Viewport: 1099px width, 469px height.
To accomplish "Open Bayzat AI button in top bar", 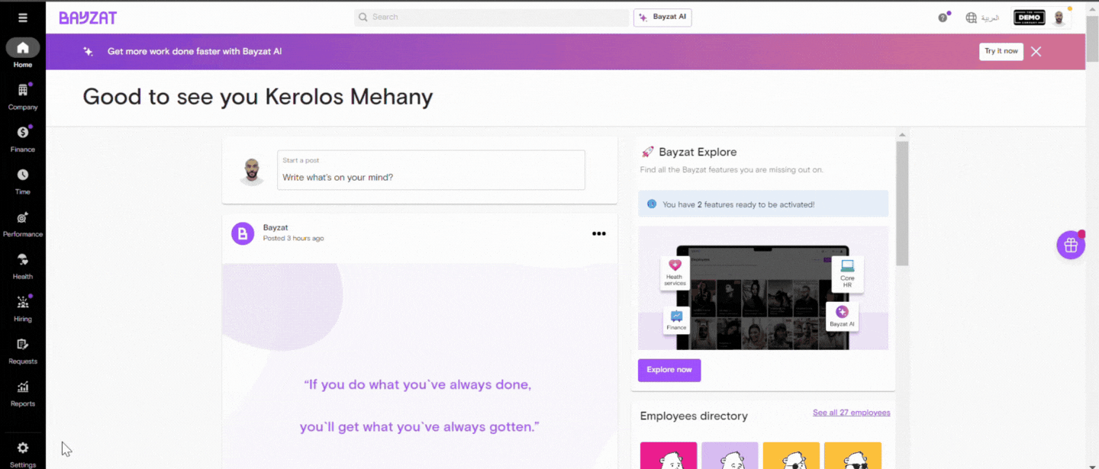I will 662,18.
